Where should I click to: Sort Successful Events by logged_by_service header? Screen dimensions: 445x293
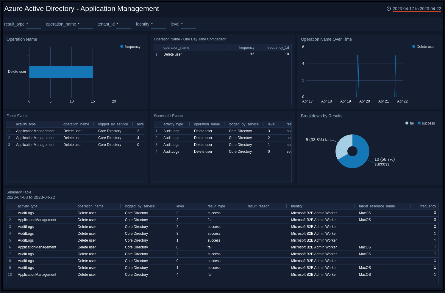pyautogui.click(x=244, y=124)
